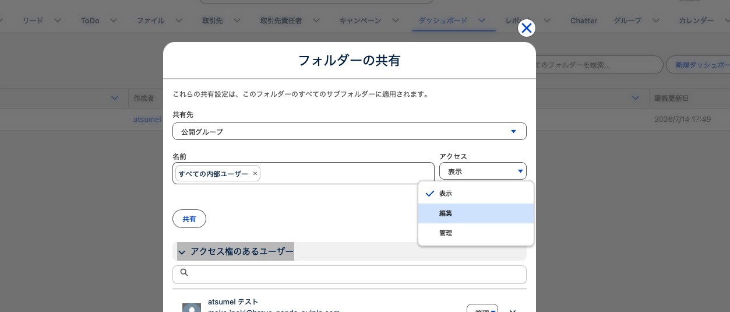730x312 pixels.
Task: Expand the キャンペーン tab chevron
Action: (x=395, y=20)
